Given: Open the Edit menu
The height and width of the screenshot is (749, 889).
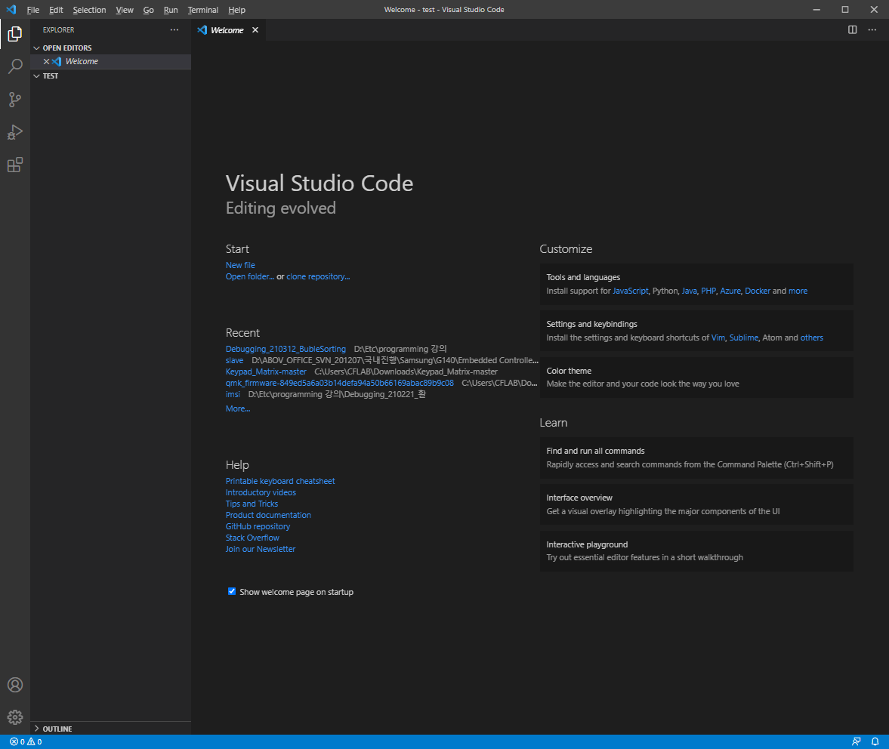Looking at the screenshot, I should tap(56, 10).
